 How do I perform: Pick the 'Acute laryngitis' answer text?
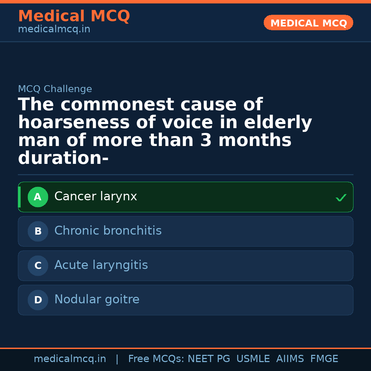pos(101,265)
